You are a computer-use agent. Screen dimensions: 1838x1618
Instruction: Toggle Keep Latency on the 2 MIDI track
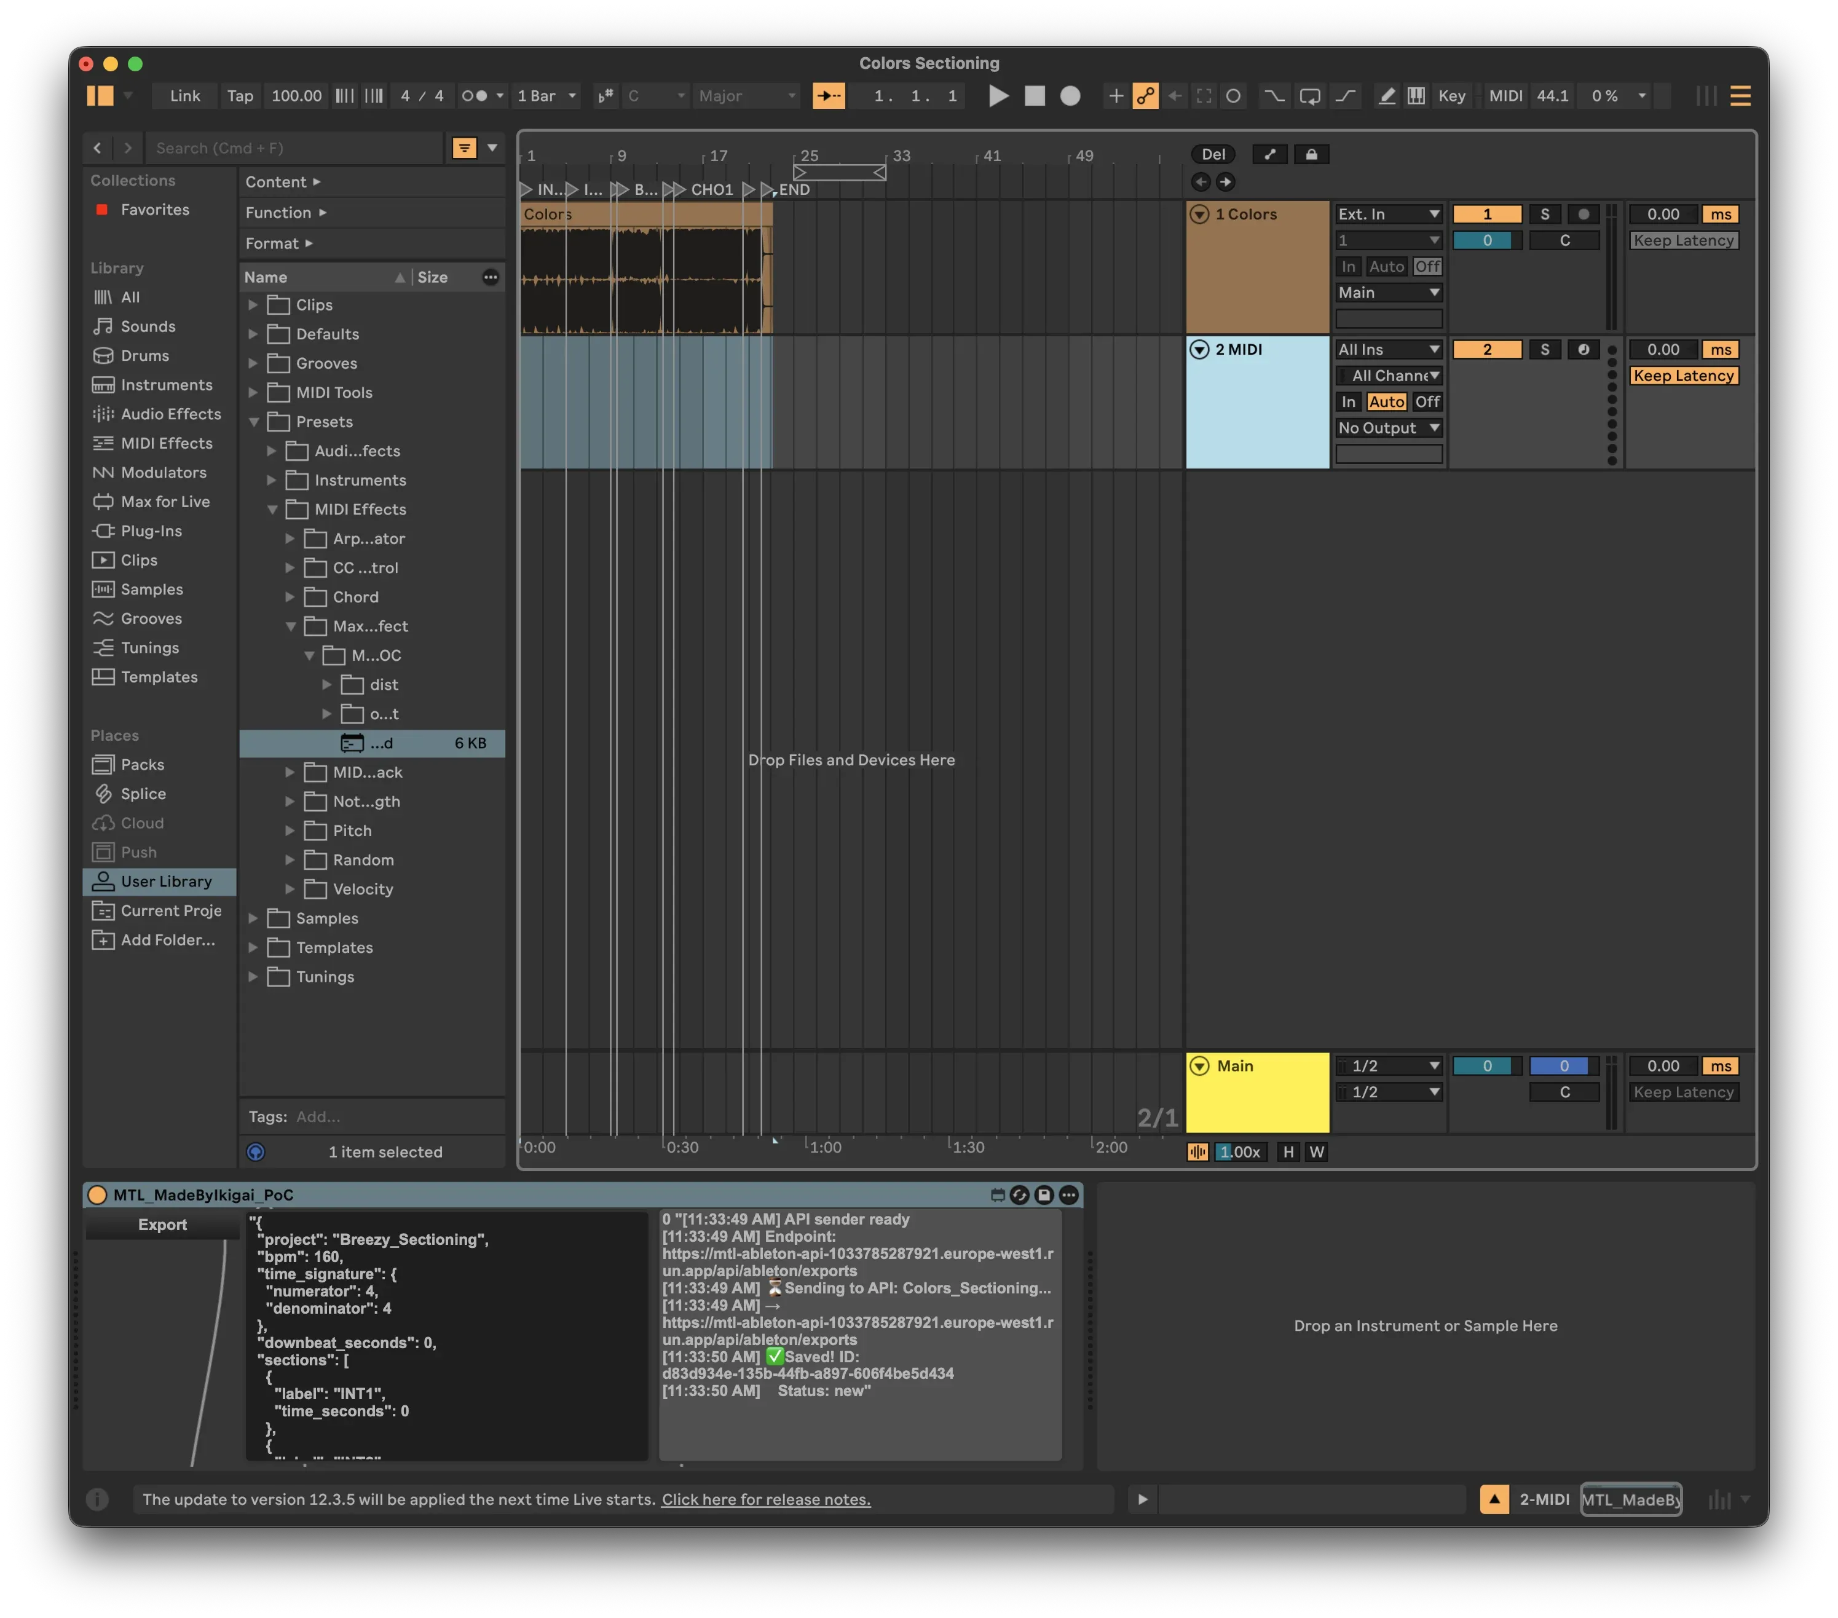(x=1682, y=375)
